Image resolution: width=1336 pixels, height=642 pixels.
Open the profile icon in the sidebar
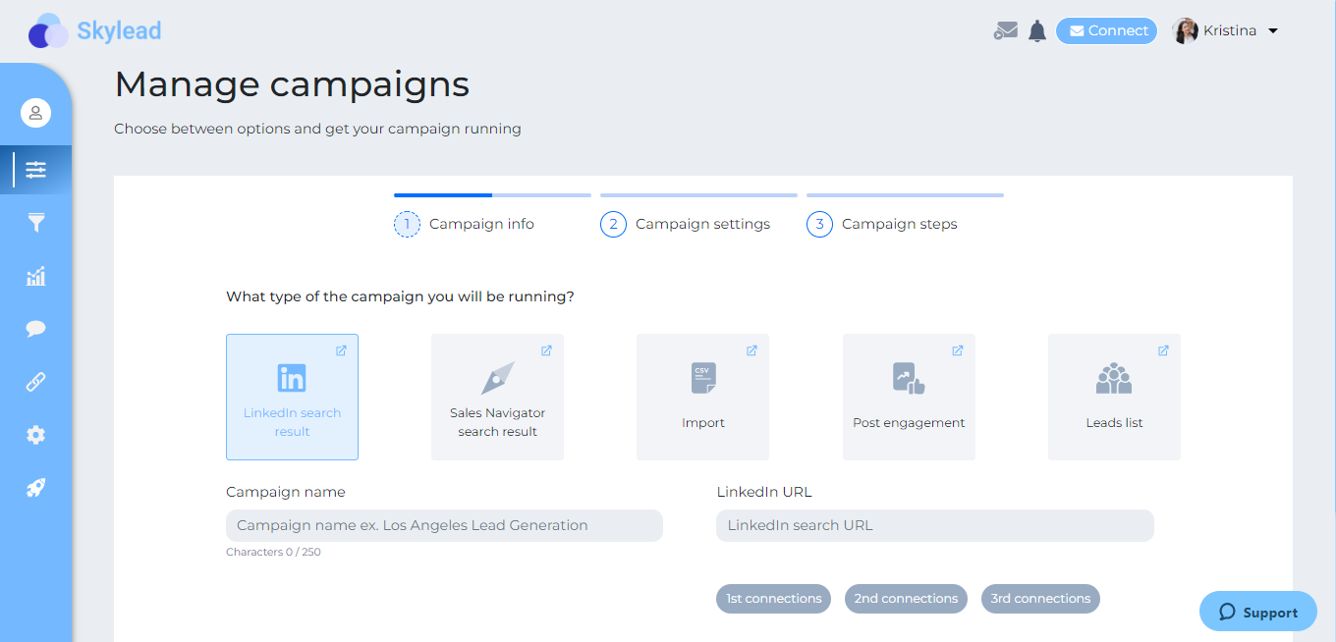[36, 112]
